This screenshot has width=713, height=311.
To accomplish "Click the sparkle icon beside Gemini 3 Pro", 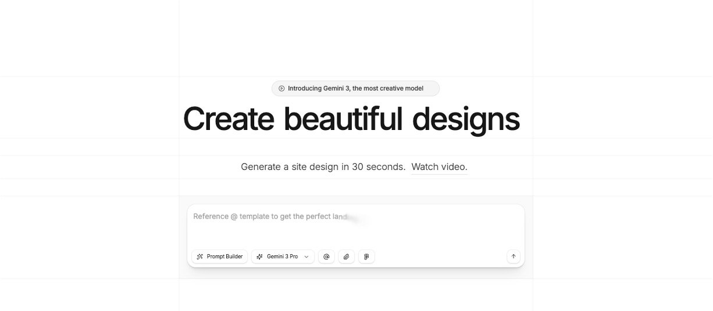I will pos(259,256).
